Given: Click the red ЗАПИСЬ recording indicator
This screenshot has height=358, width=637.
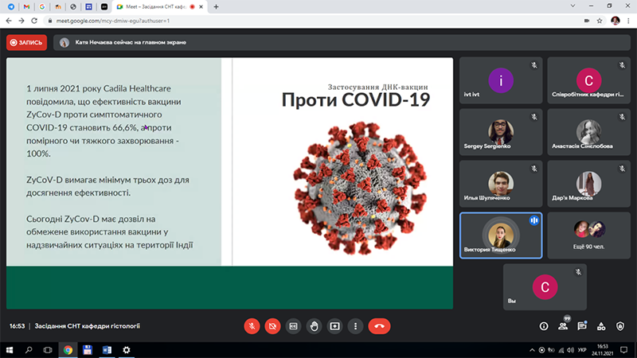Looking at the screenshot, I should 26,43.
